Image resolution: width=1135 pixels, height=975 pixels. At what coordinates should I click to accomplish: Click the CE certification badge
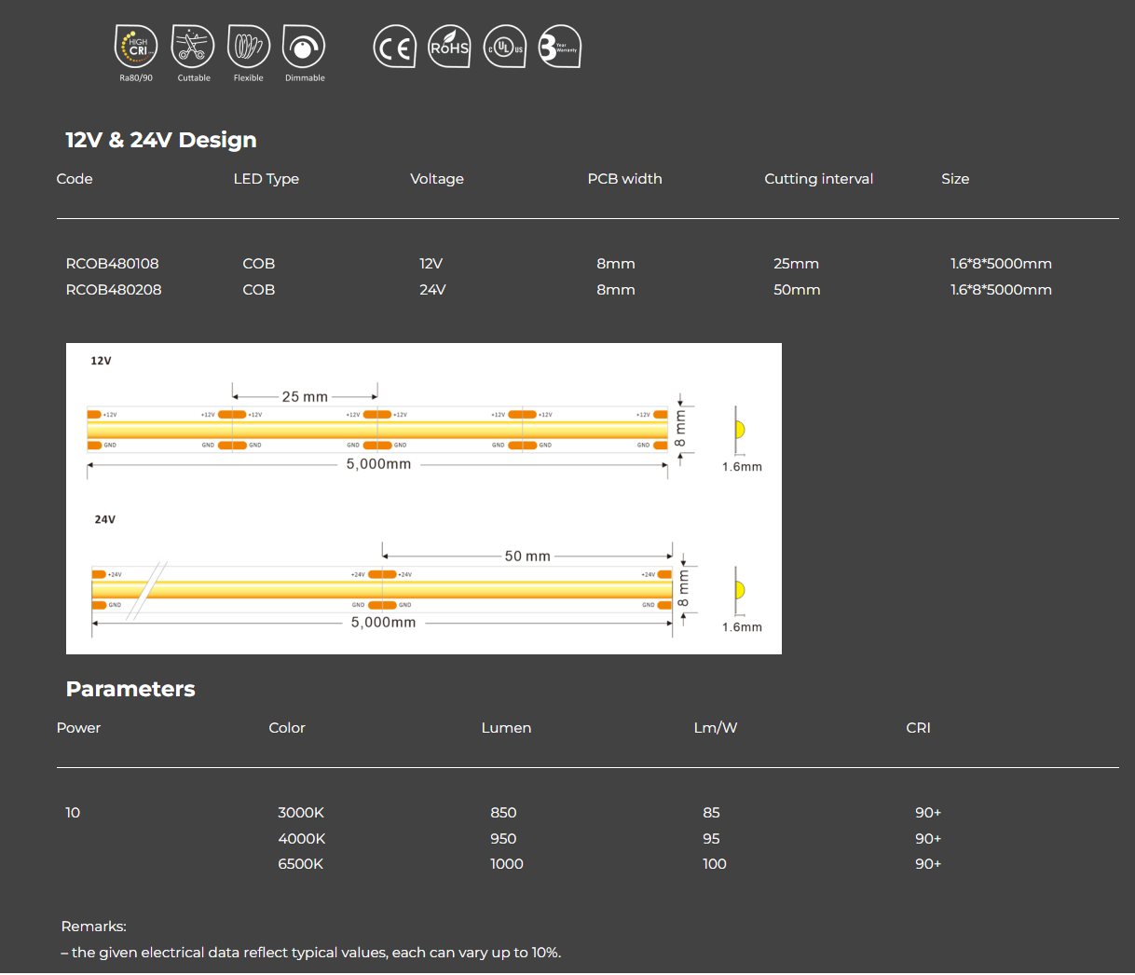click(x=394, y=47)
